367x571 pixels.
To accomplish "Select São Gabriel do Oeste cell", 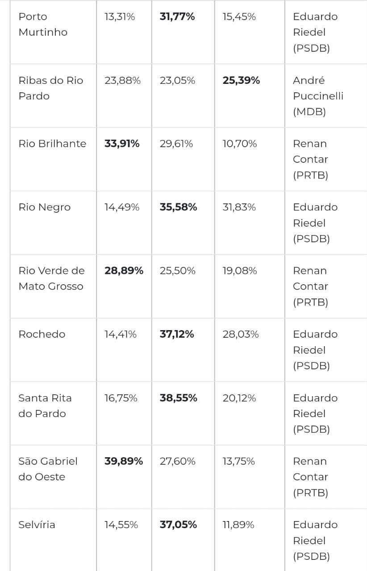I will click(48, 469).
